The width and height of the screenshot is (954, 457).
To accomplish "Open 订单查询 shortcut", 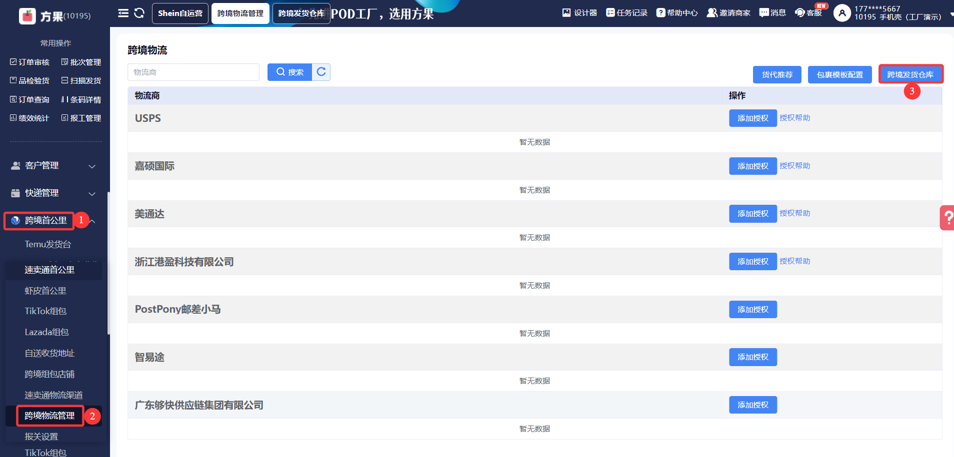I will coord(29,99).
